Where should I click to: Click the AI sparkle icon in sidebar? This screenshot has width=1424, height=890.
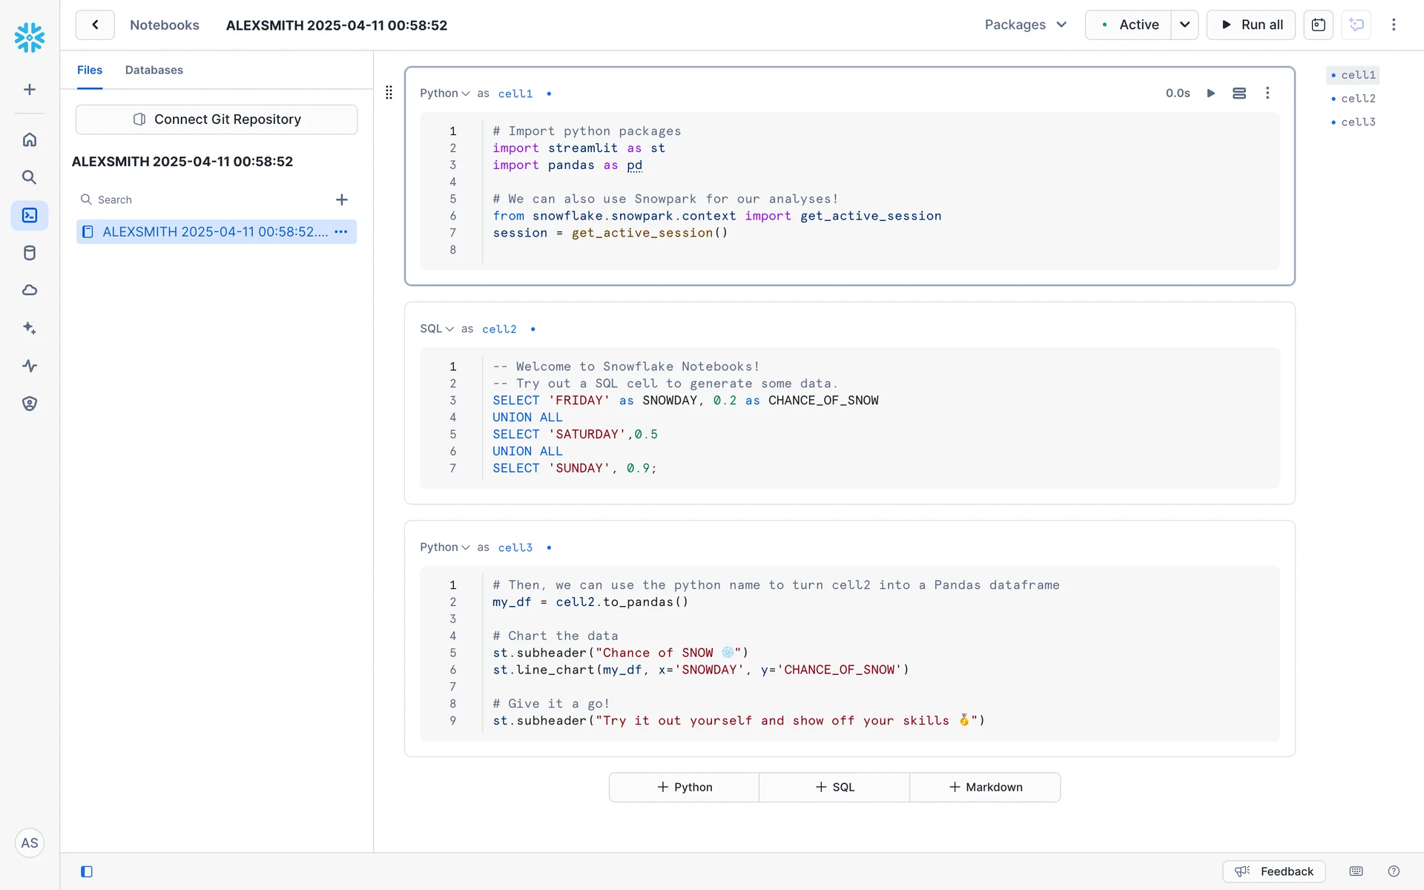click(30, 328)
